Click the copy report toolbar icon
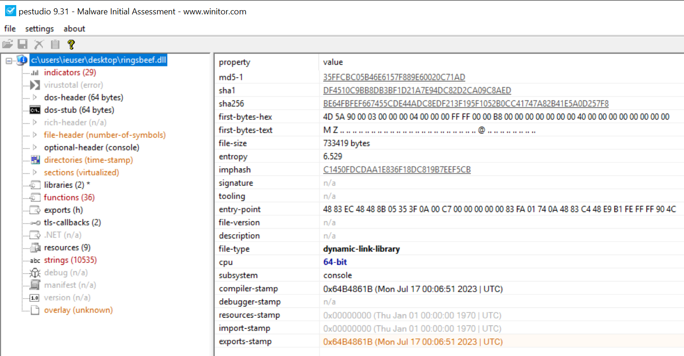This screenshot has width=684, height=356. (55, 44)
